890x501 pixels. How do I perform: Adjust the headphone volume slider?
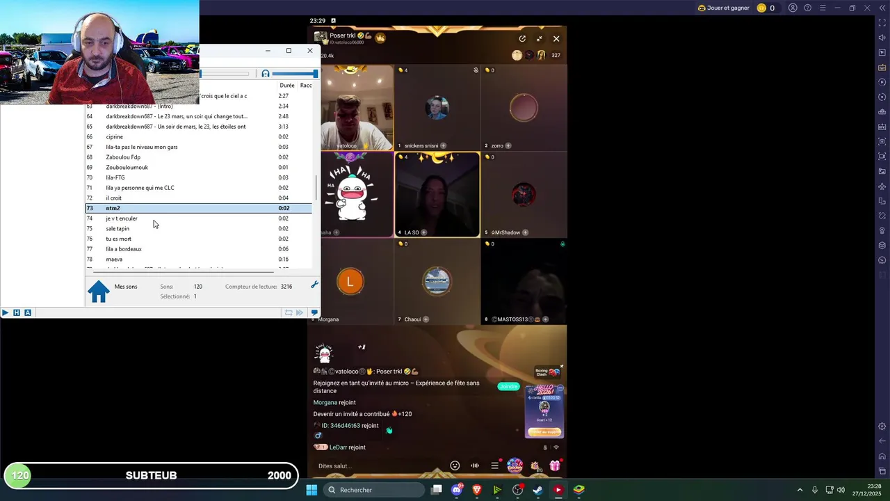[x=295, y=74]
